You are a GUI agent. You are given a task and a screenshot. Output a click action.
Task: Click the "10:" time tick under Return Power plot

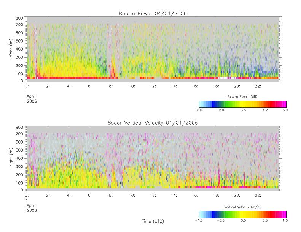pos(132,86)
